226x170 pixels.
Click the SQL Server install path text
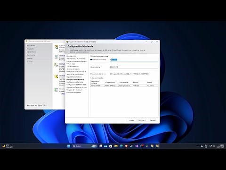pos(129,74)
